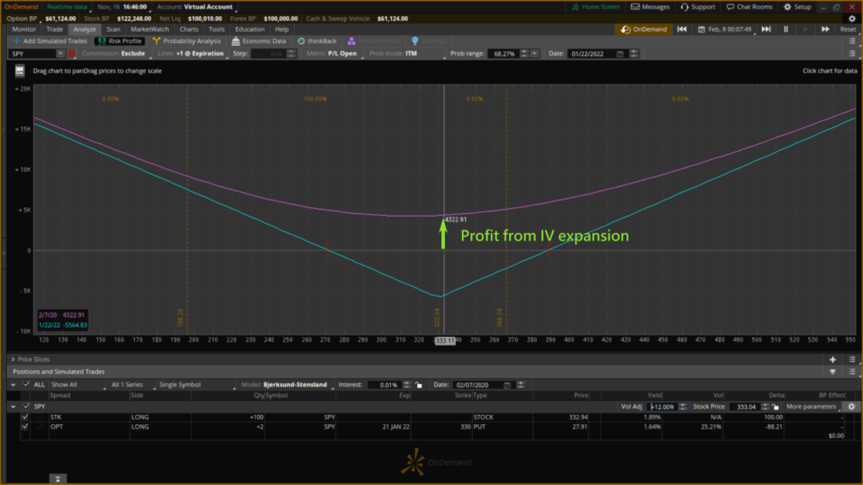863x485 pixels.
Task: Open calendar for 02/07/2020 date
Action: [507, 384]
